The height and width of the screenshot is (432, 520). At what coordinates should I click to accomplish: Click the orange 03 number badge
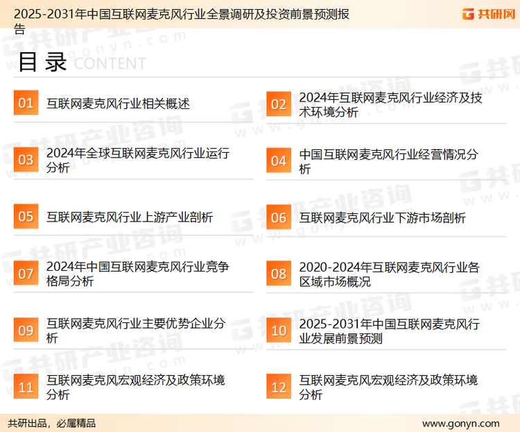tap(26, 160)
